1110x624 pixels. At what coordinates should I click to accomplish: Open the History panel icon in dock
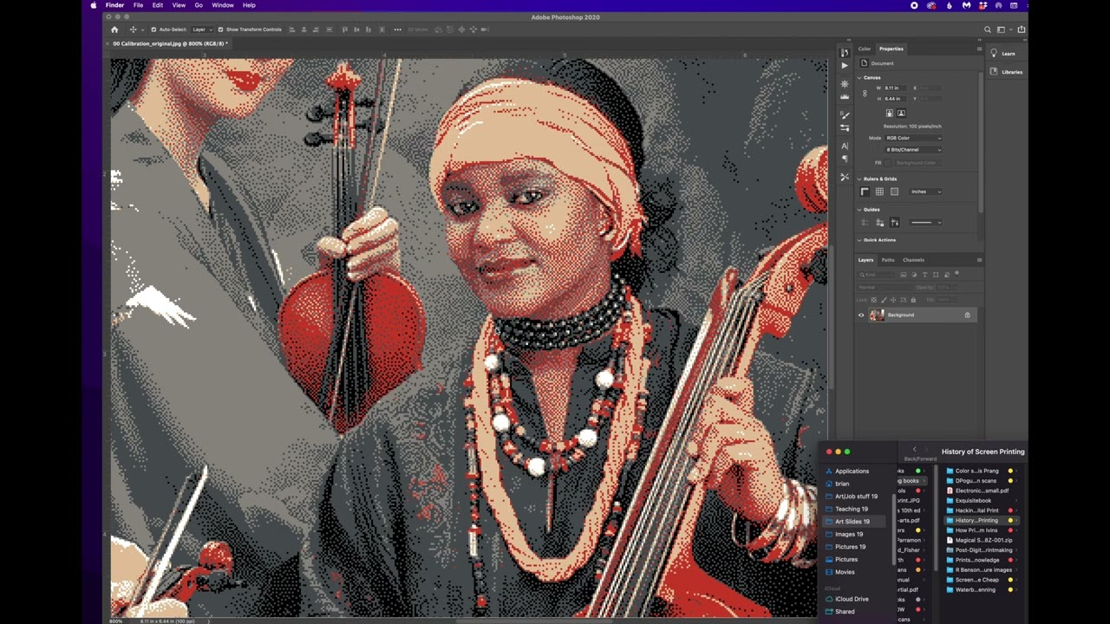click(845, 53)
